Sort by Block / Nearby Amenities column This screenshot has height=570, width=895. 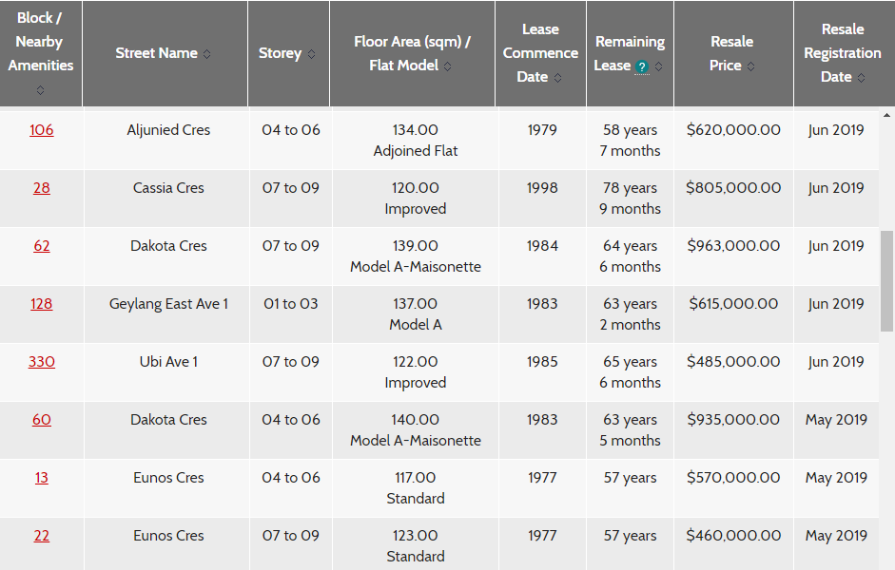coord(40,90)
